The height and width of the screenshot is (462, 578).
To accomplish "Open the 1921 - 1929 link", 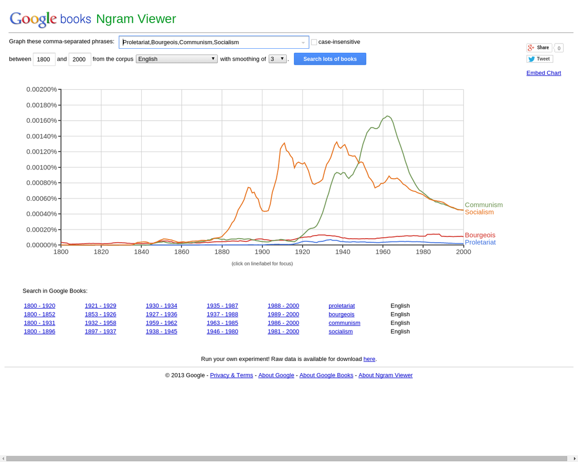I will click(x=100, y=306).
